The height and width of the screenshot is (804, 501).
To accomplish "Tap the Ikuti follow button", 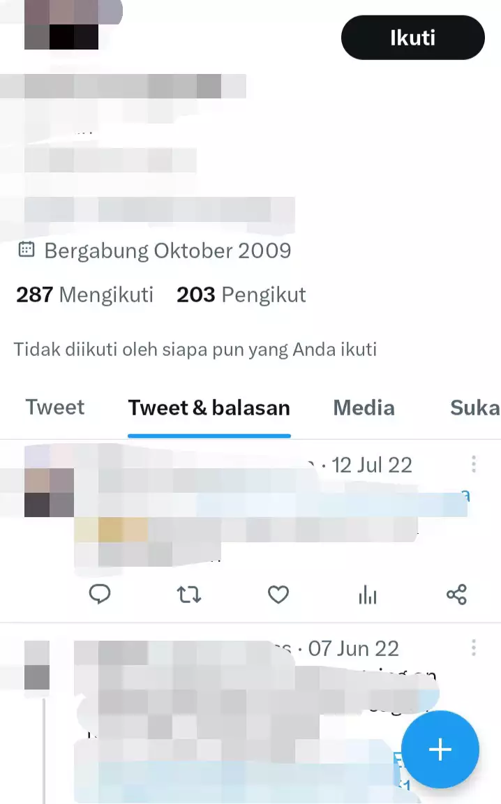I will tap(413, 38).
